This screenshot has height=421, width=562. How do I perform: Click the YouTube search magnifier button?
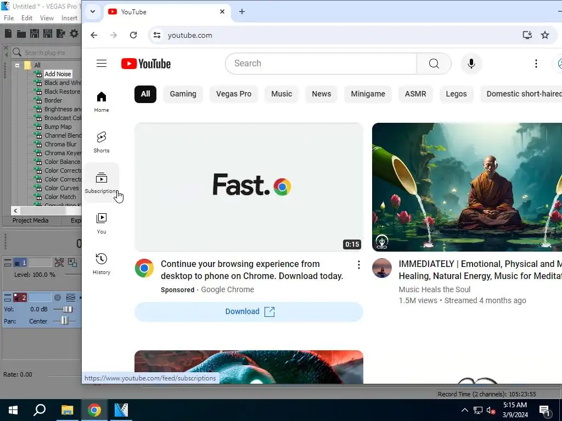pos(434,64)
